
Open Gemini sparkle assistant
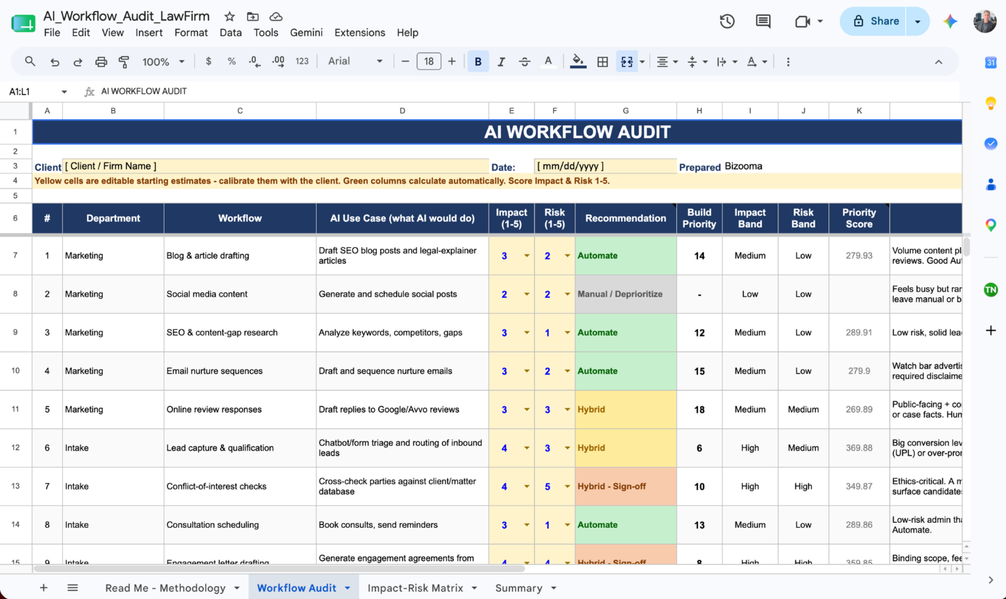[x=950, y=21]
